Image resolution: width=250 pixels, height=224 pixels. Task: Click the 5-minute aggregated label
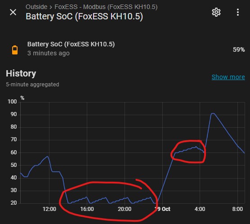[32, 85]
